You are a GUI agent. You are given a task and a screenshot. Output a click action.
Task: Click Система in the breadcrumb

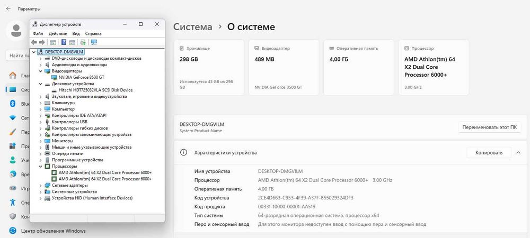[193, 27]
